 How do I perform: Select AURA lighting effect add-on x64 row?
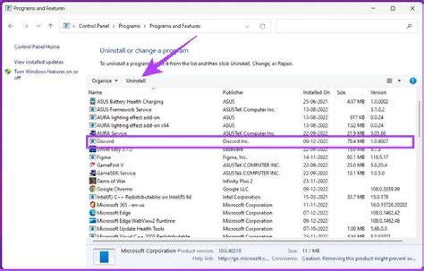point(132,125)
